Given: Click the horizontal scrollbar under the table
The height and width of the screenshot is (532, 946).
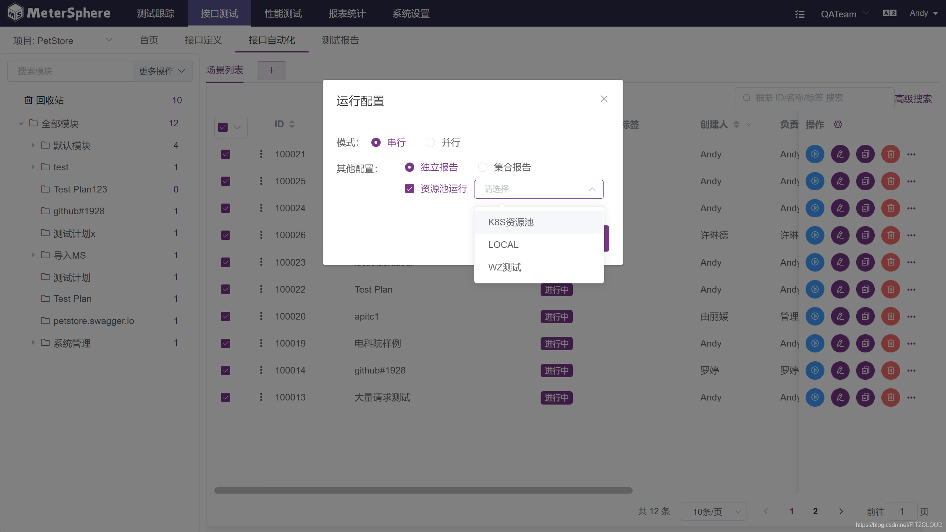Looking at the screenshot, I should (423, 490).
